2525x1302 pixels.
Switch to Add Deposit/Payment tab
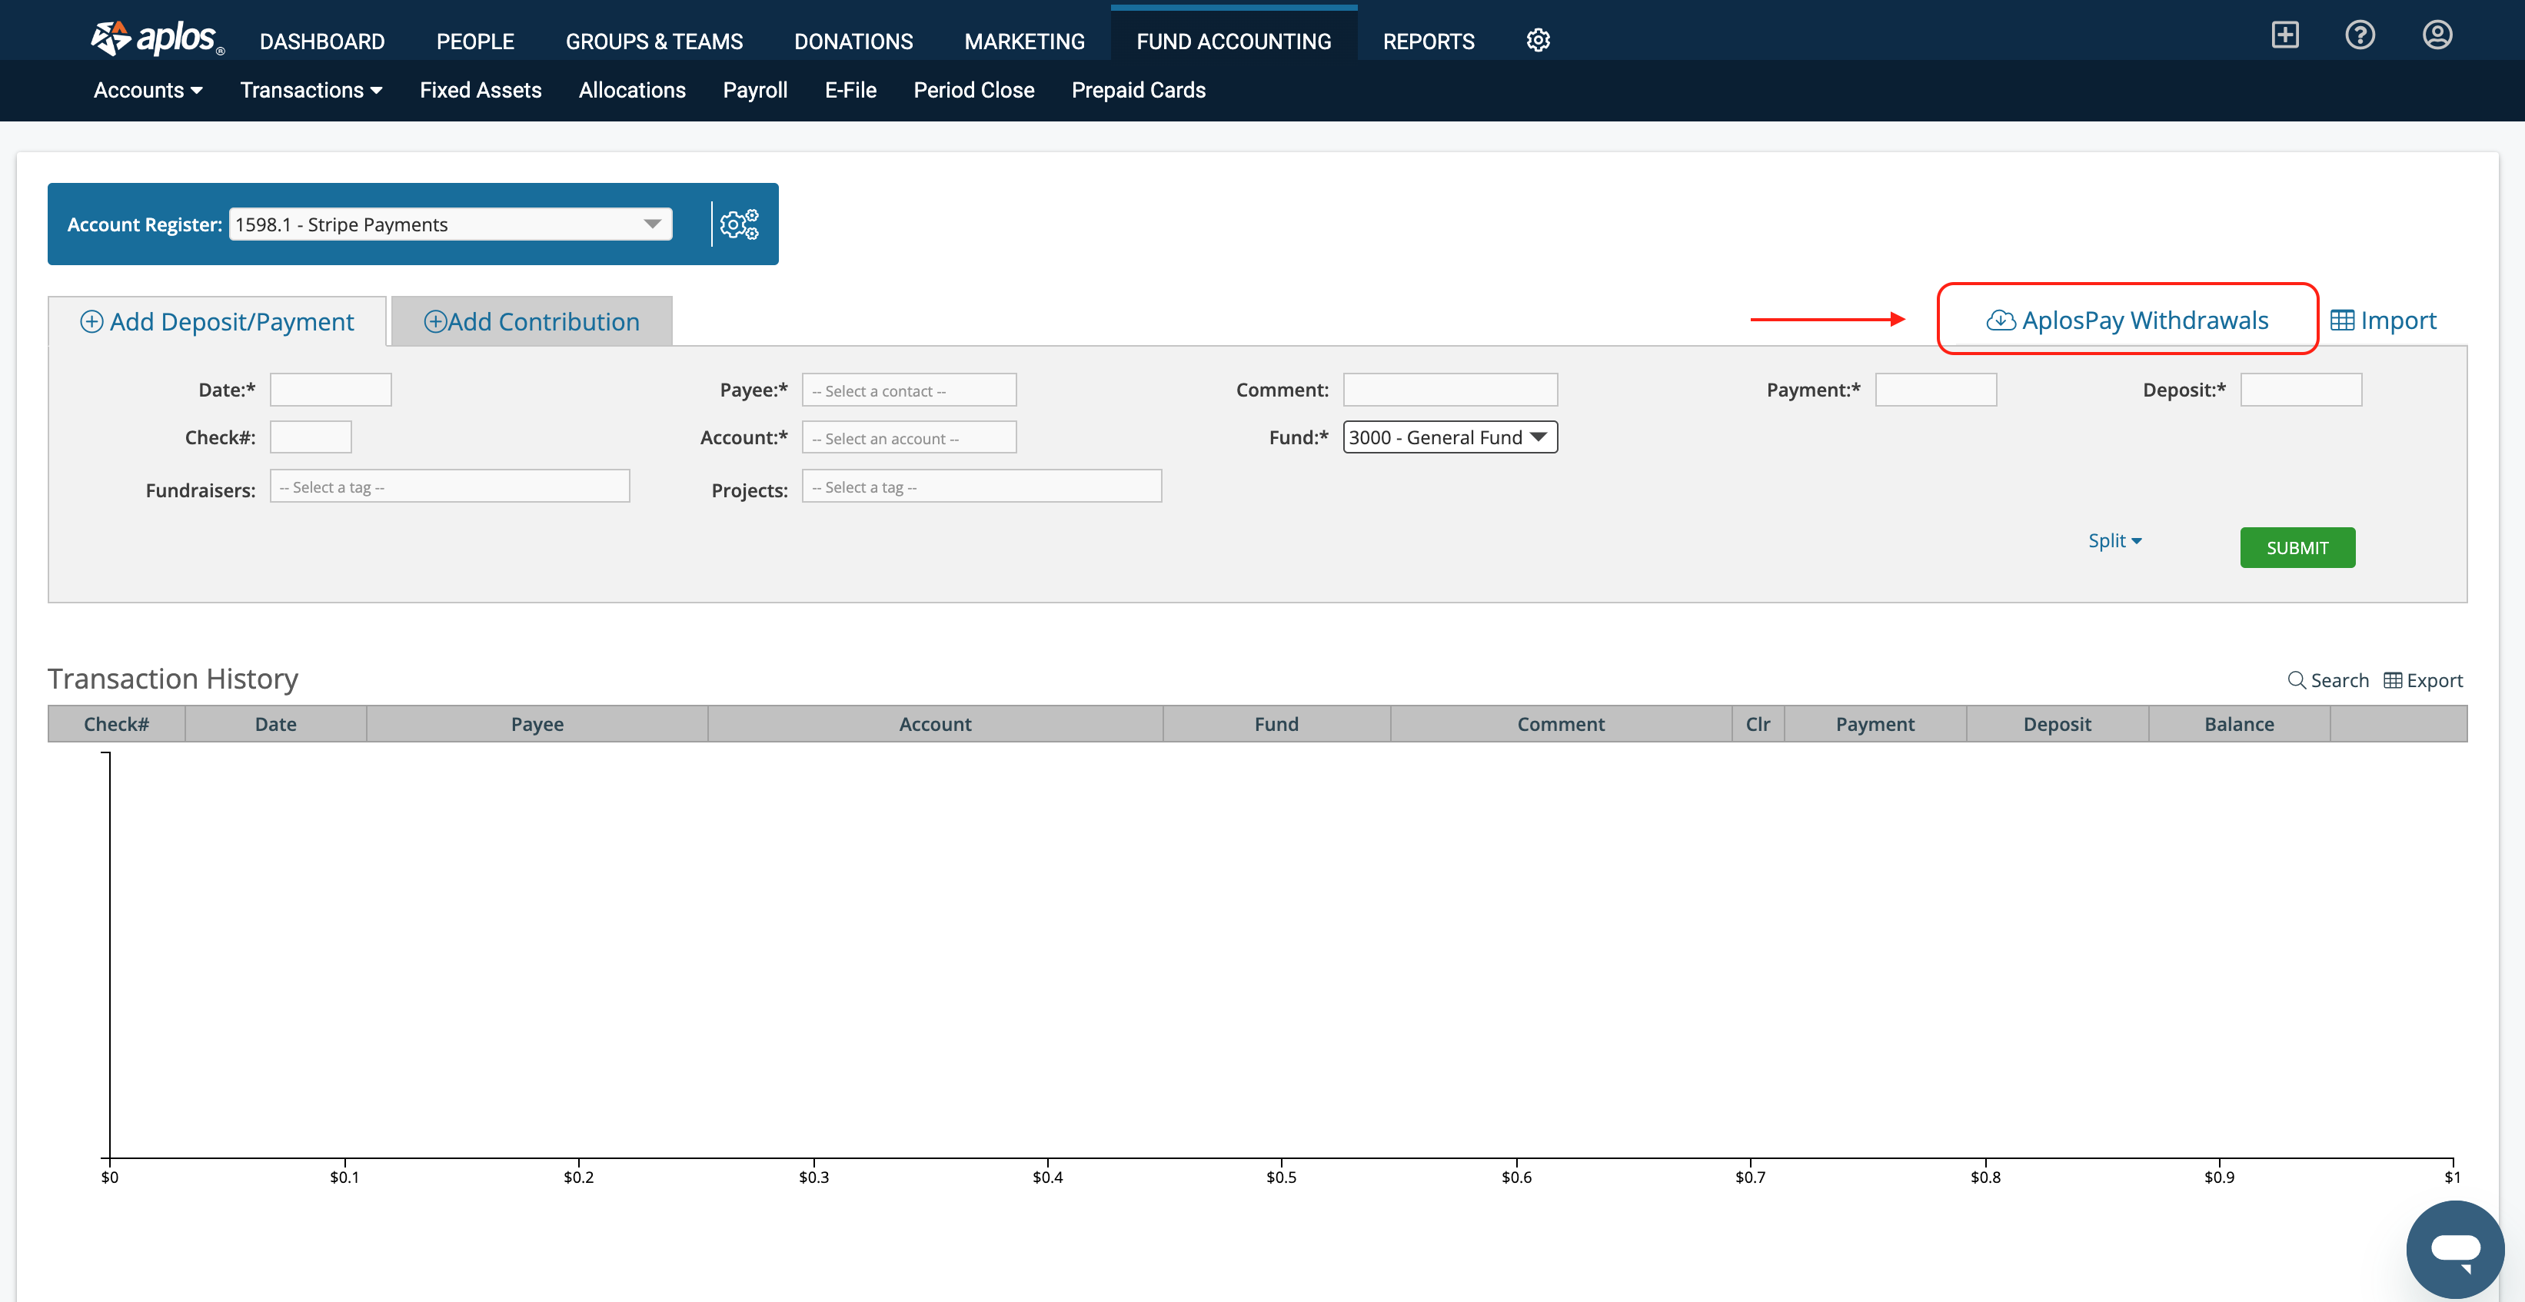217,321
